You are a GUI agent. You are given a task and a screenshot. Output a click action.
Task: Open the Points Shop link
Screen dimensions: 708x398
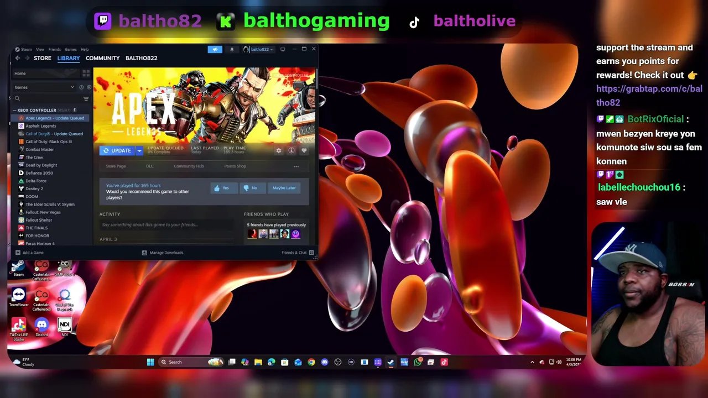click(235, 166)
